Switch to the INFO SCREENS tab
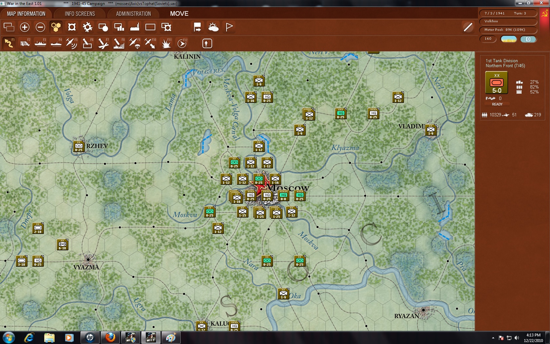 pos(80,14)
